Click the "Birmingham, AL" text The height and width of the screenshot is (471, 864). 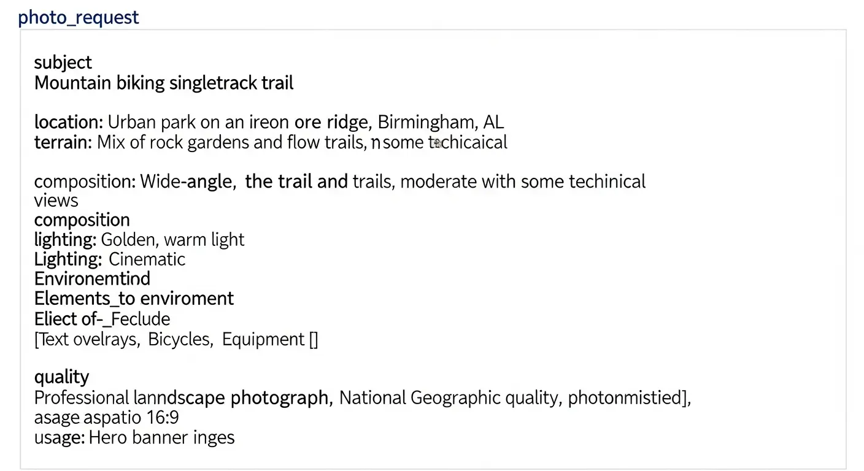pos(441,122)
